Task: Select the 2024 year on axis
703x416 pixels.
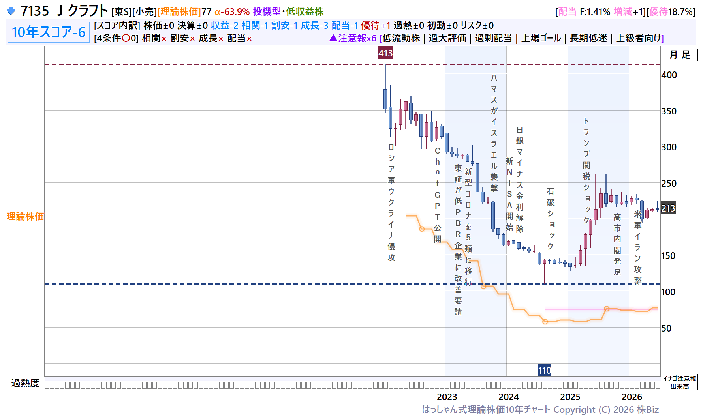Action: tap(509, 397)
